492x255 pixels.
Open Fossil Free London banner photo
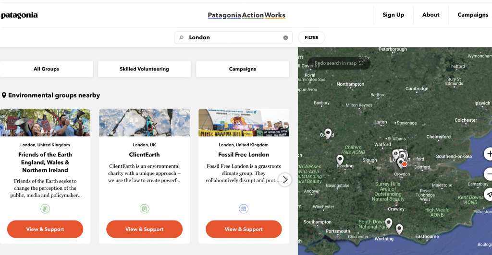point(244,123)
